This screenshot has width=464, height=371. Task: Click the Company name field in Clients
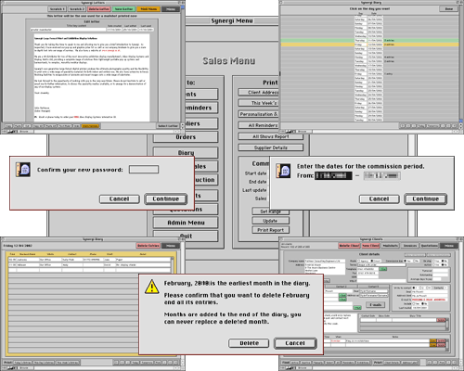[x=325, y=261]
